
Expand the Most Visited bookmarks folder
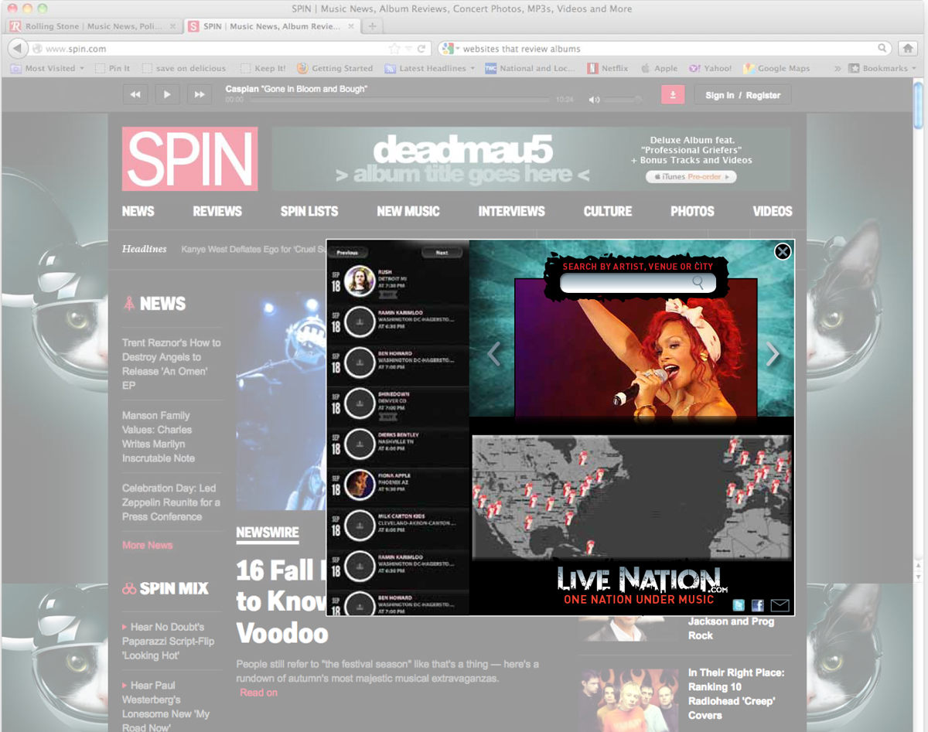click(48, 68)
